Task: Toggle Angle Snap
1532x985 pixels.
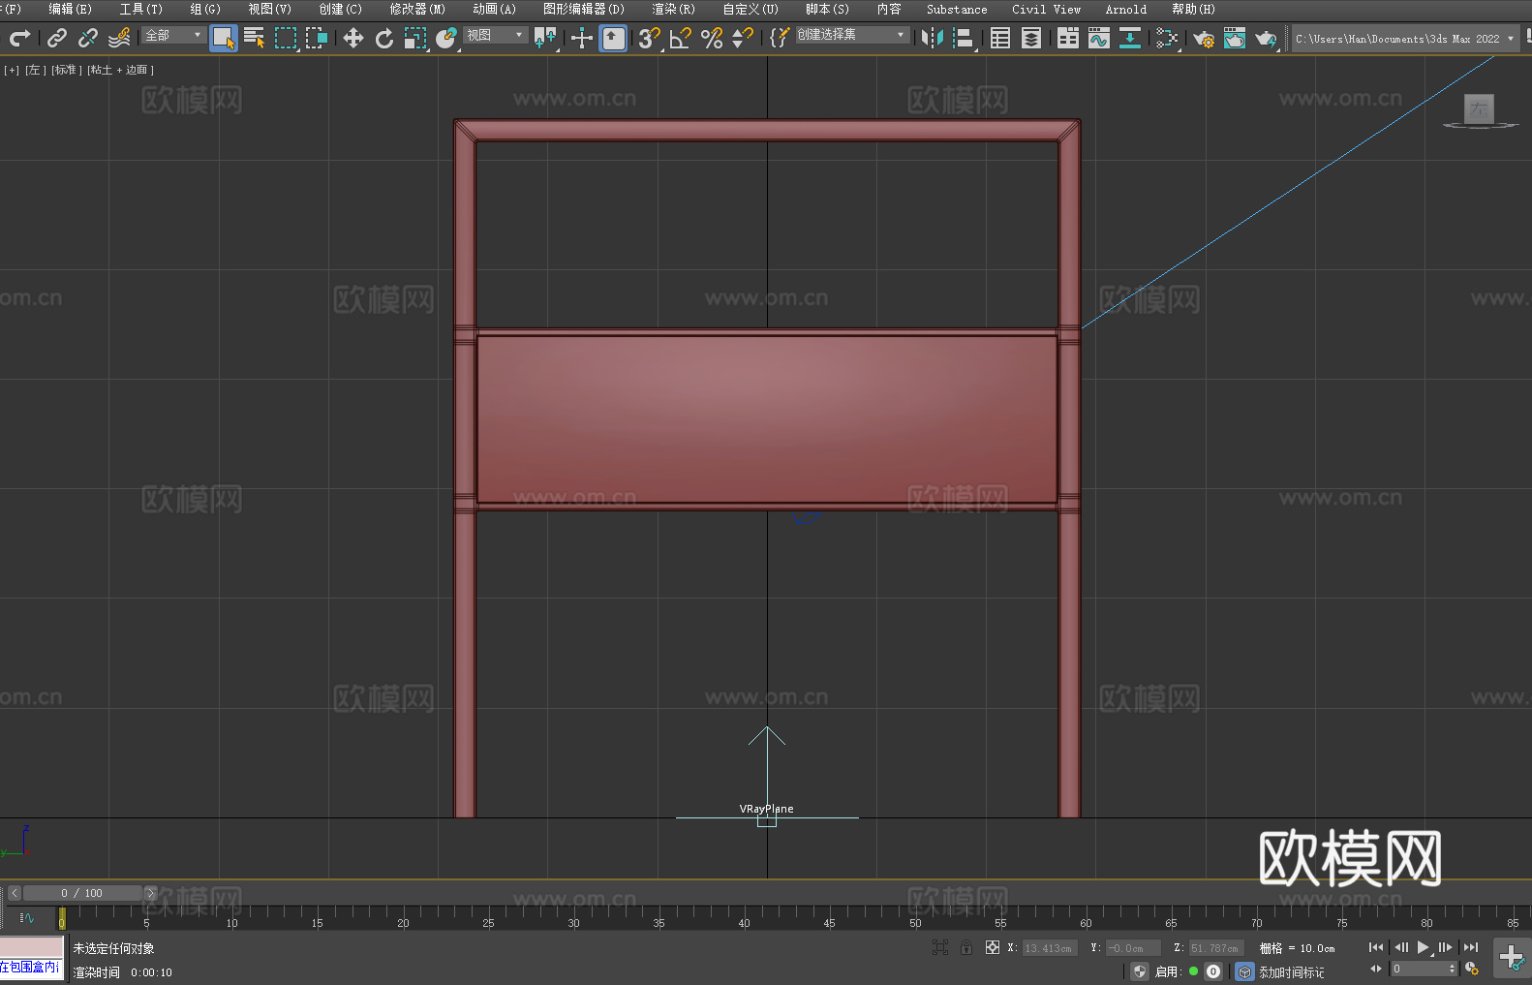Action: [681, 39]
